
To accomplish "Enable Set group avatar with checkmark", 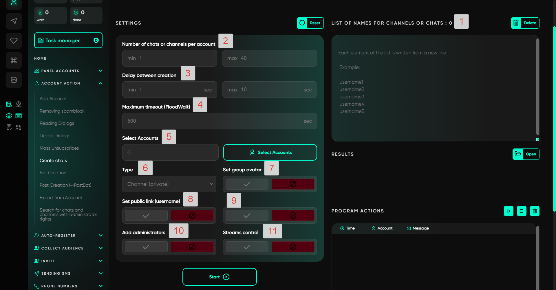I will [247, 184].
